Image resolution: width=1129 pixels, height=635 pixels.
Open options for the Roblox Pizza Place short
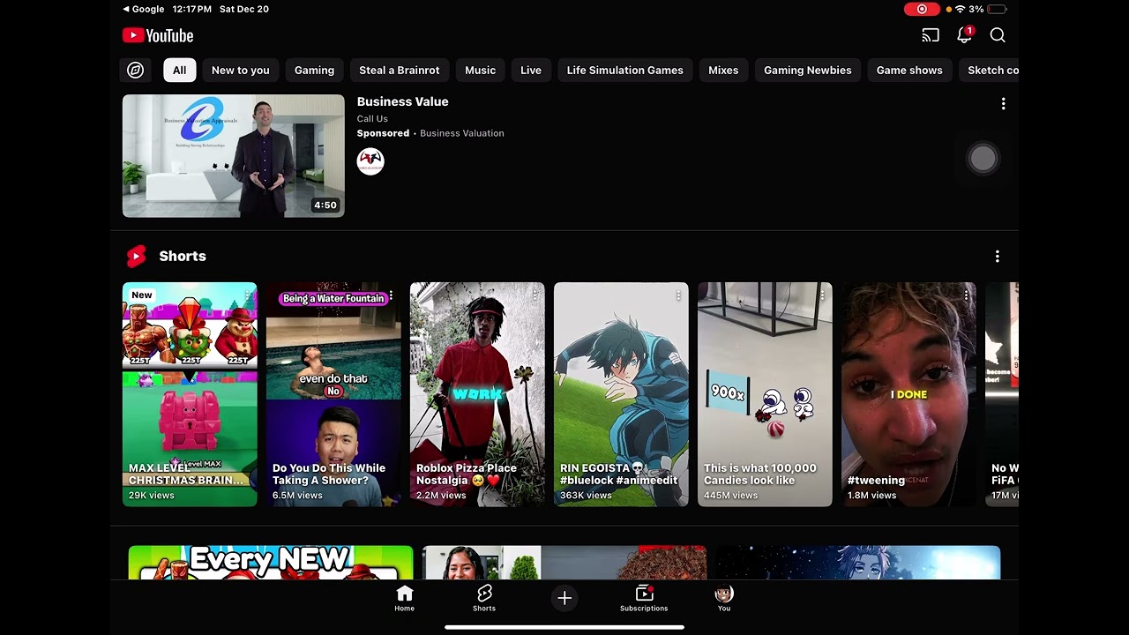pyautogui.click(x=535, y=295)
